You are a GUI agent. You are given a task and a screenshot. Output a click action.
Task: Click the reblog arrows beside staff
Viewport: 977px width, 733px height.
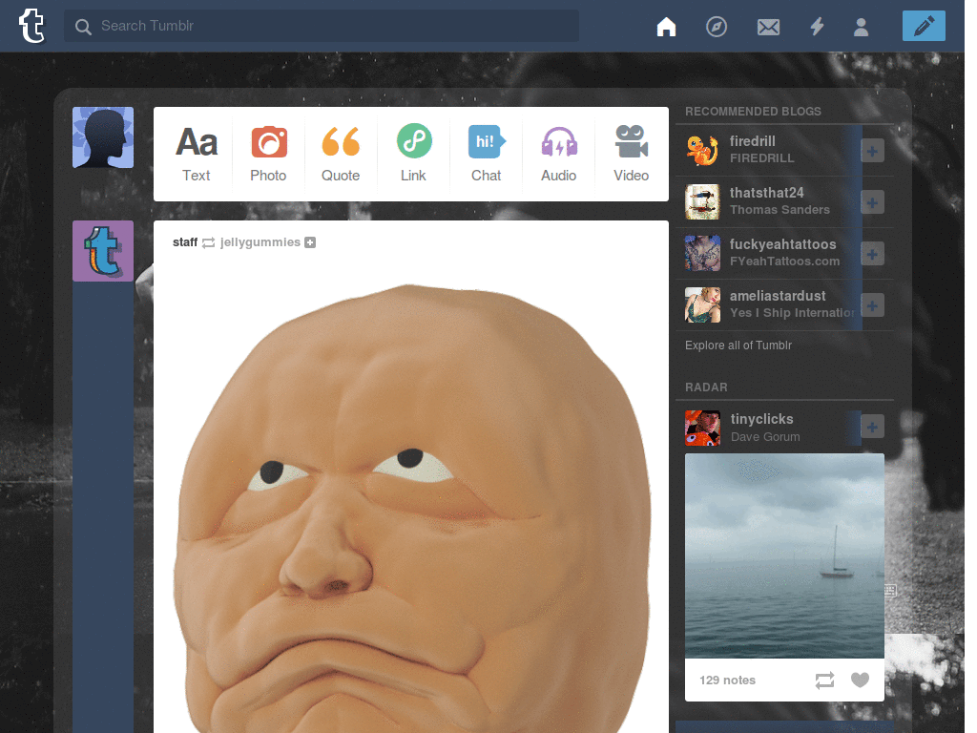209,243
